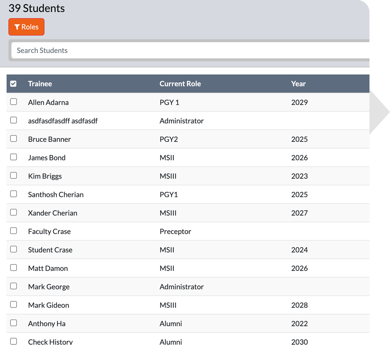
Task: Click the name Xander Cherian
Action: click(53, 213)
